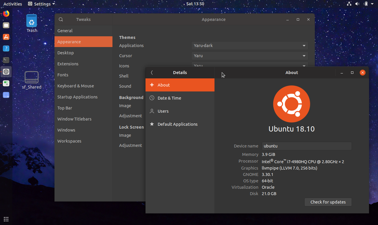The height and width of the screenshot is (225, 378).
Task: Click Themes heading in Tweaks
Action: 127,37
